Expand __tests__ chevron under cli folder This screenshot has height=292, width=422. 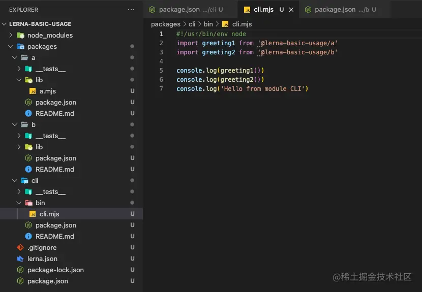[x=19, y=192]
